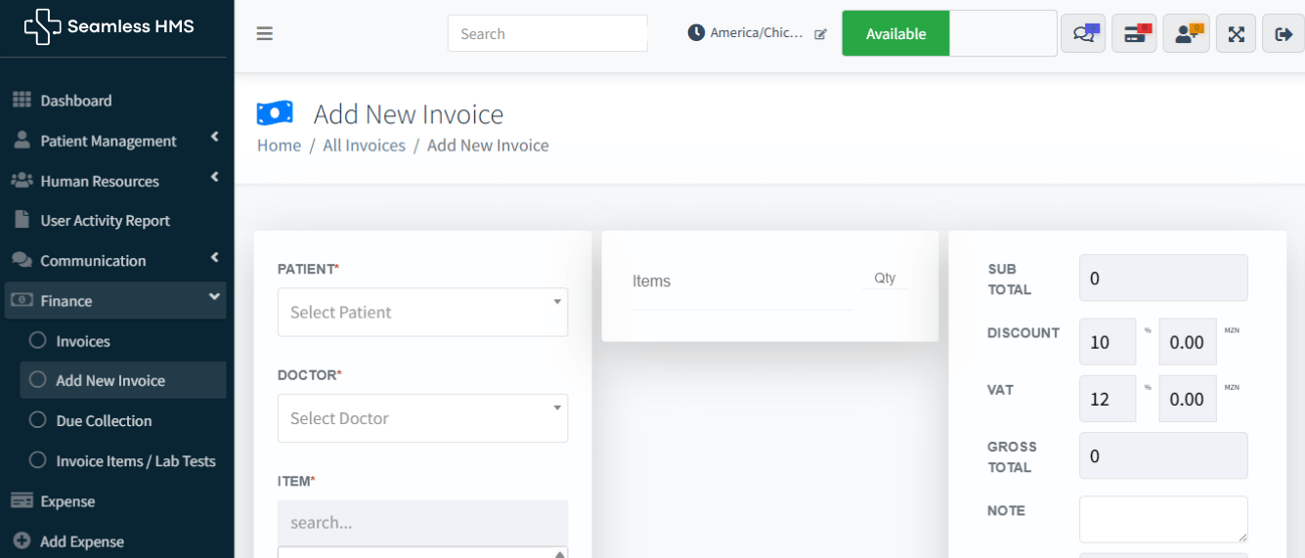Edit the America/Chicago timezone
1305x558 pixels.
(820, 34)
